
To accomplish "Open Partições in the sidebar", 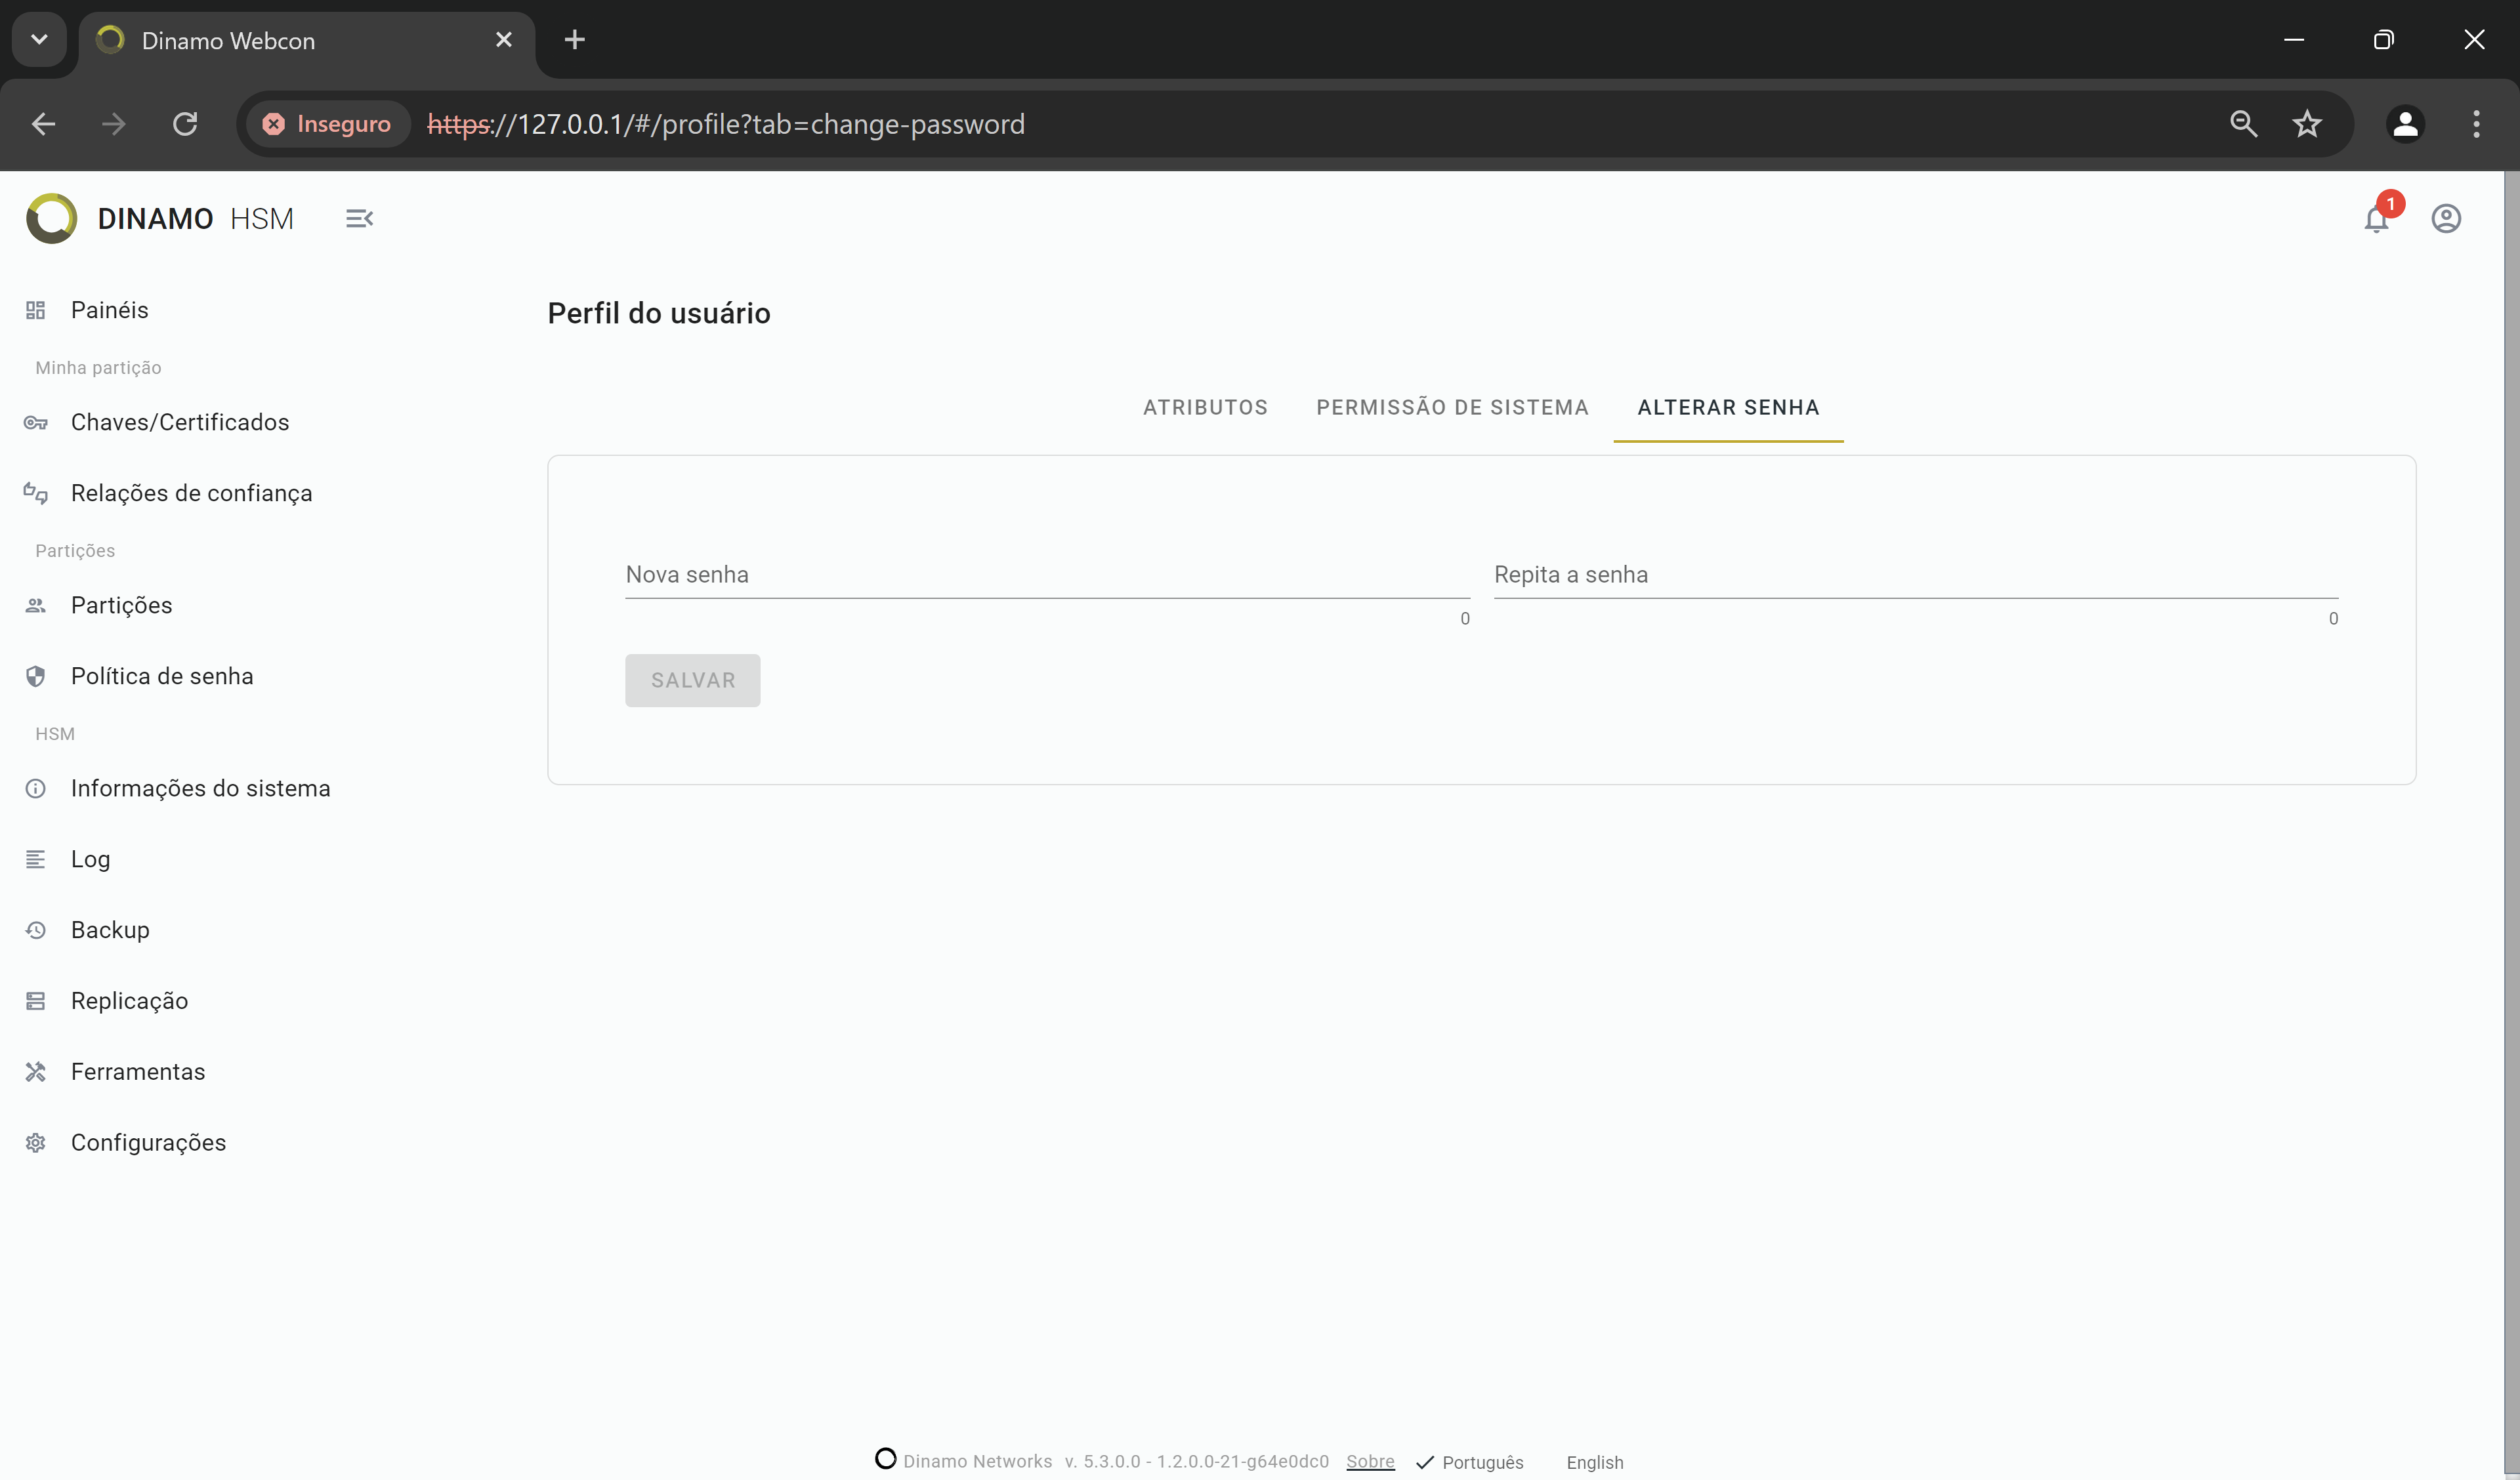I will tap(122, 605).
